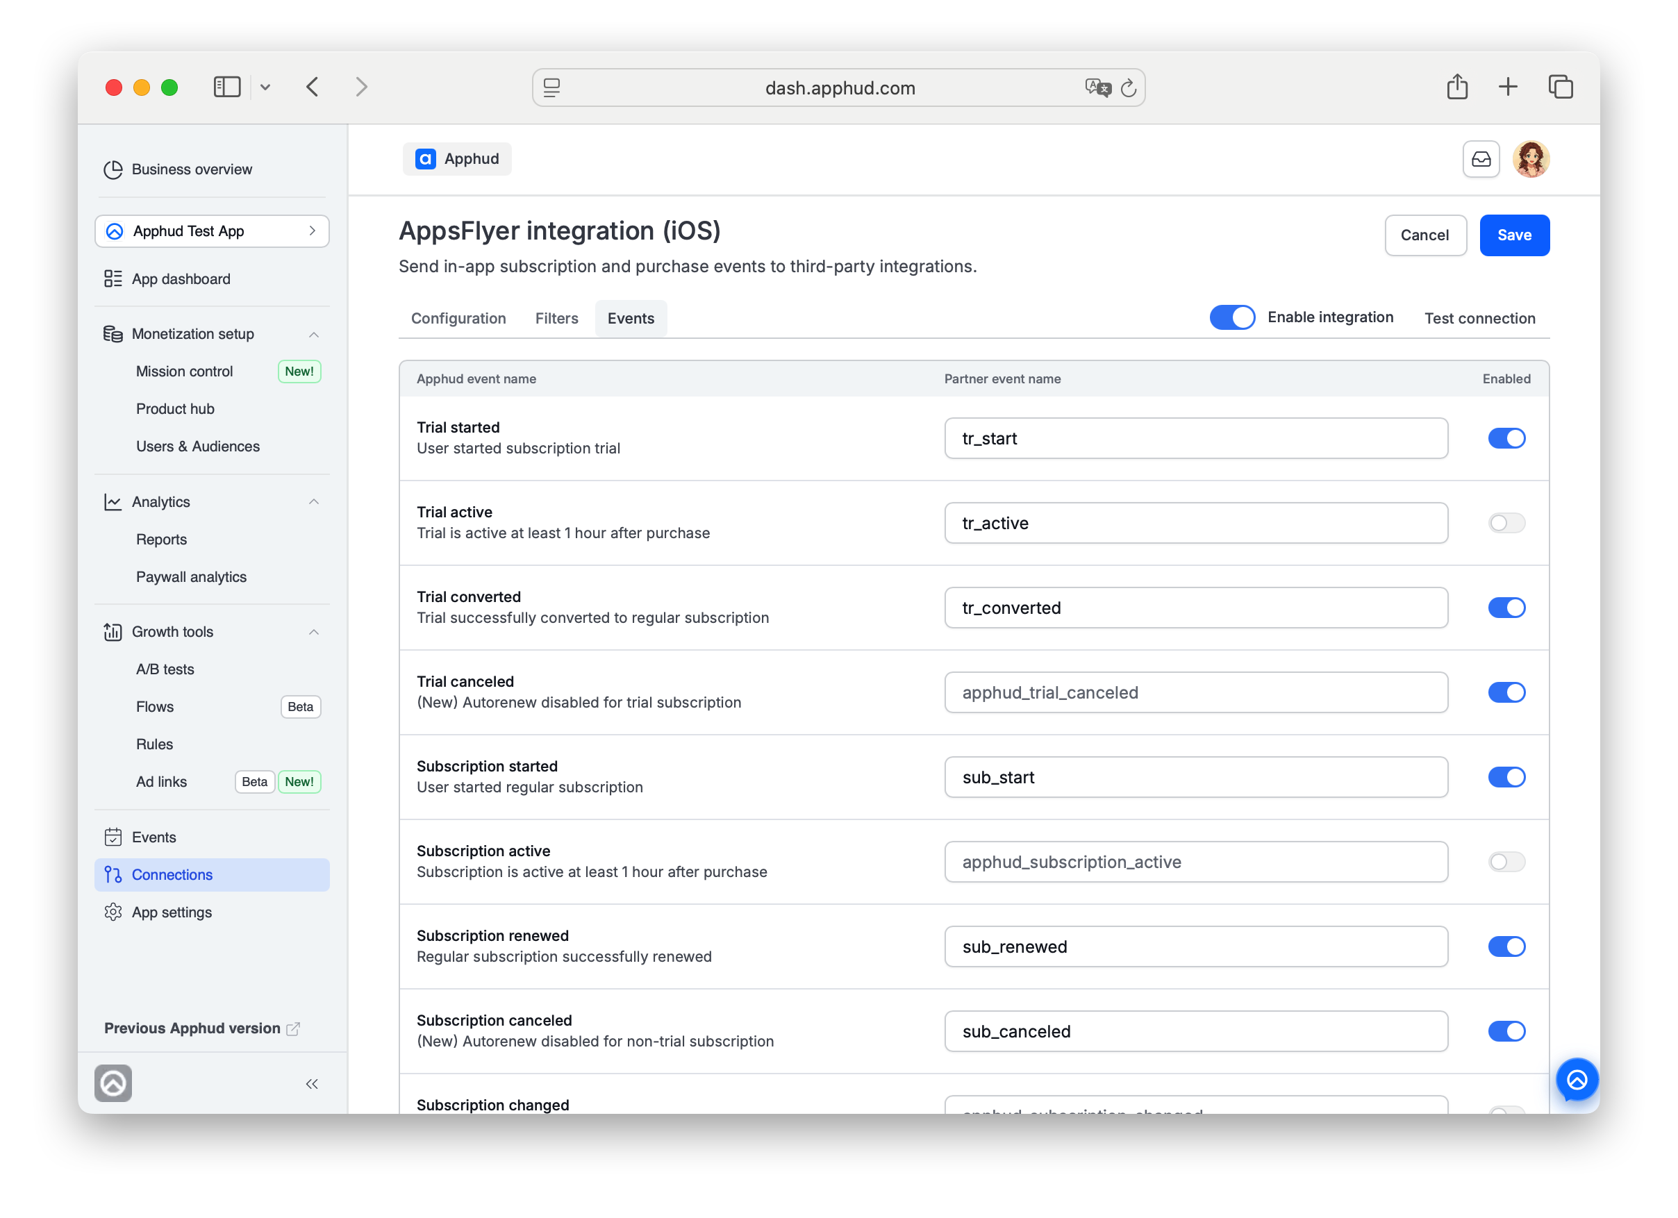Click the Apphud Test App logo icon

pyautogui.click(x=114, y=231)
